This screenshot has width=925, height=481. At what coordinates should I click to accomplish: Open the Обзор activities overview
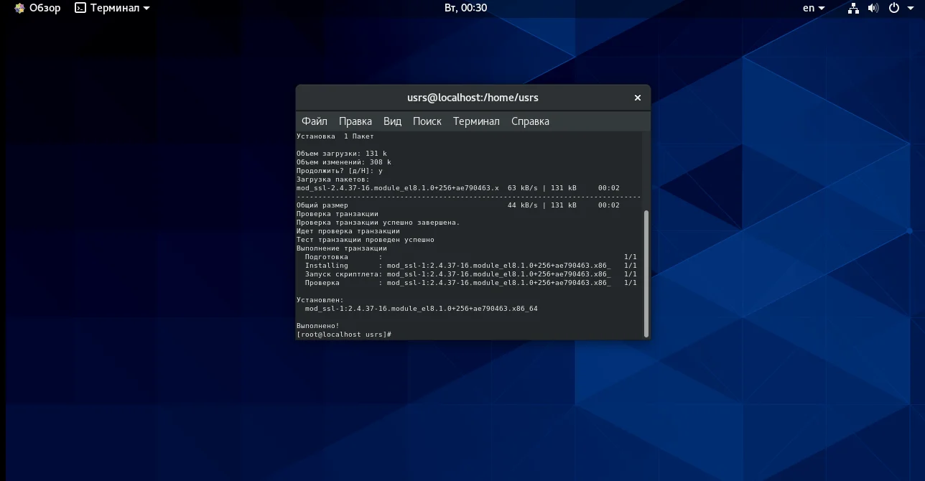[45, 8]
